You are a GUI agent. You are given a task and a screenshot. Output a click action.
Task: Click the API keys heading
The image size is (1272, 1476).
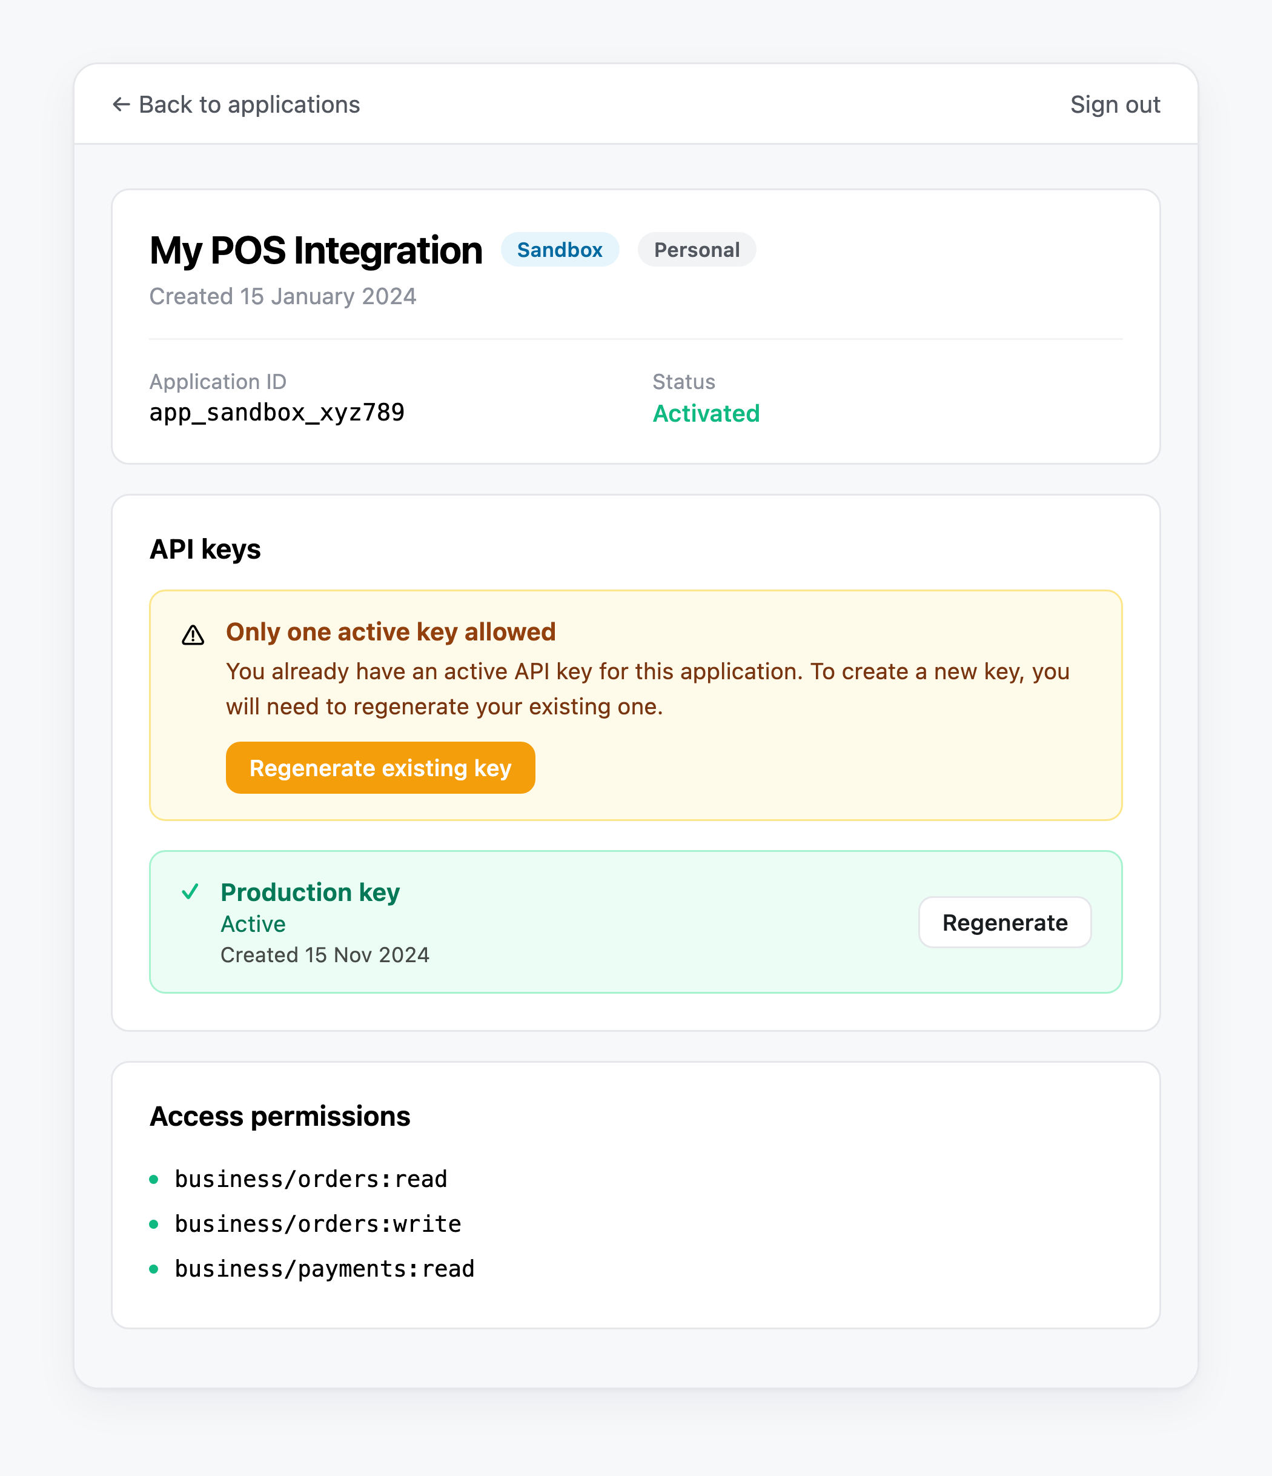coord(205,549)
